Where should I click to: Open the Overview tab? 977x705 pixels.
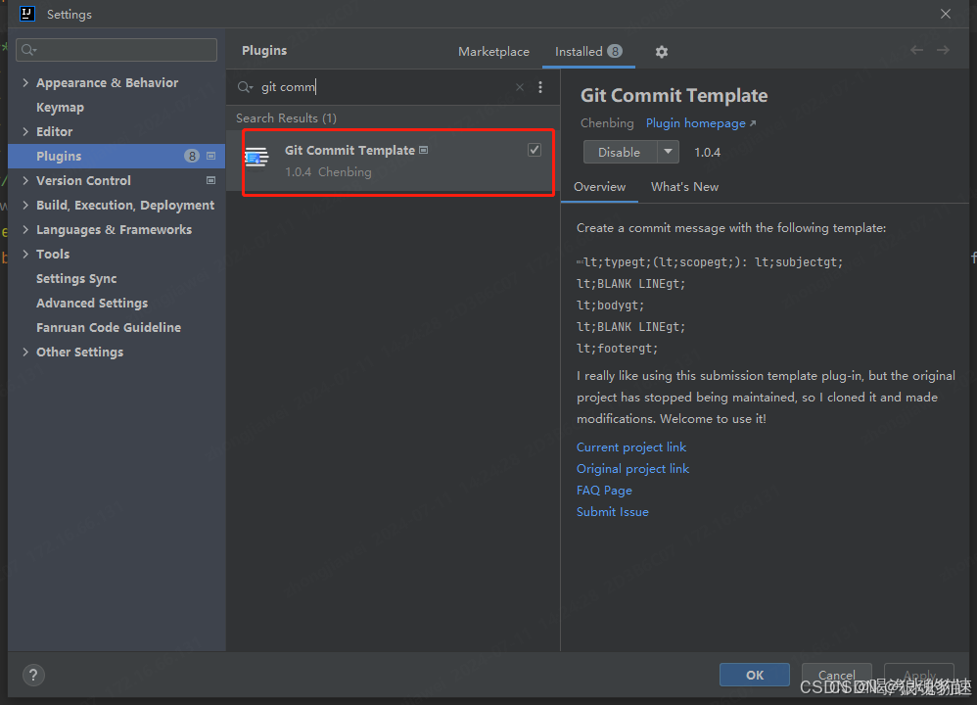[x=599, y=187]
